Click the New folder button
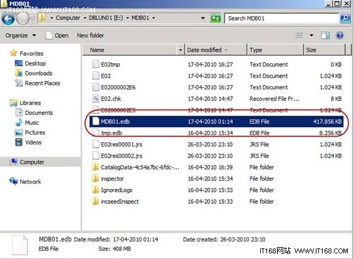Screen dimensions: 354x259 point(91,36)
